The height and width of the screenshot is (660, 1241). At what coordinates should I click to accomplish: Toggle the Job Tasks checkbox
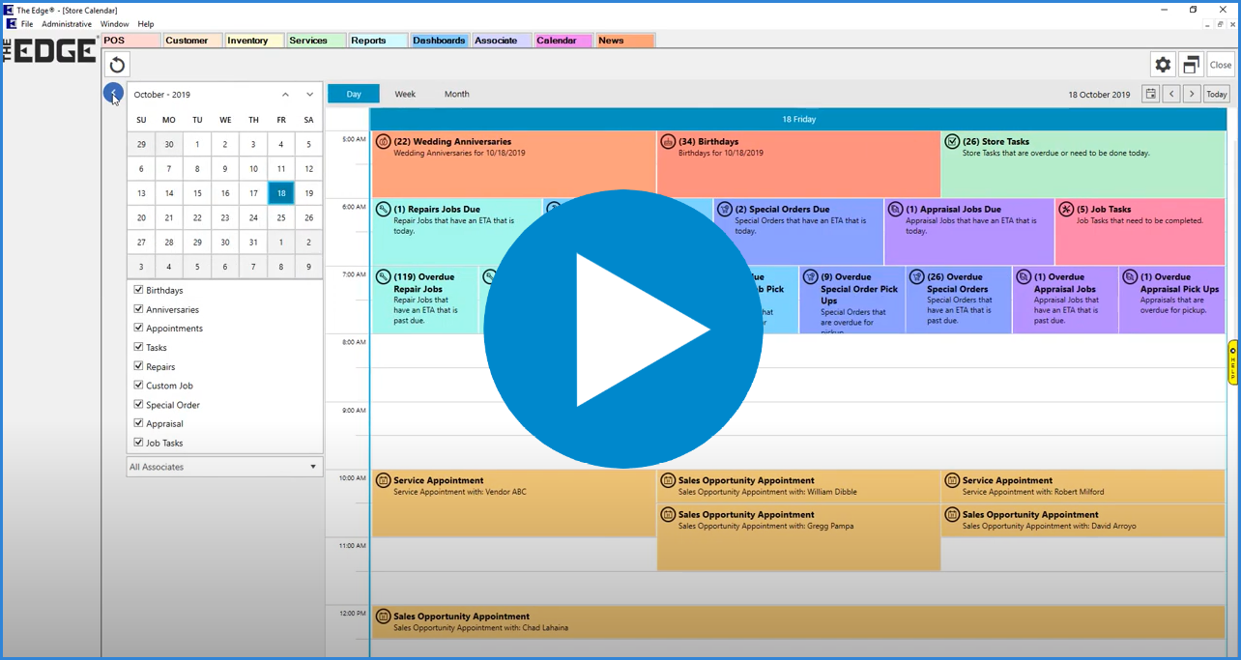tap(138, 443)
